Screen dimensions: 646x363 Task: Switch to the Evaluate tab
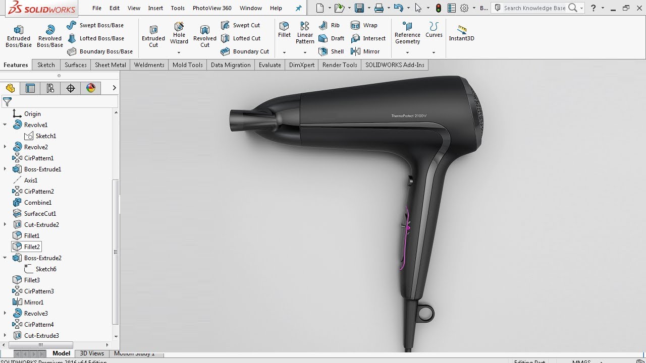270,65
